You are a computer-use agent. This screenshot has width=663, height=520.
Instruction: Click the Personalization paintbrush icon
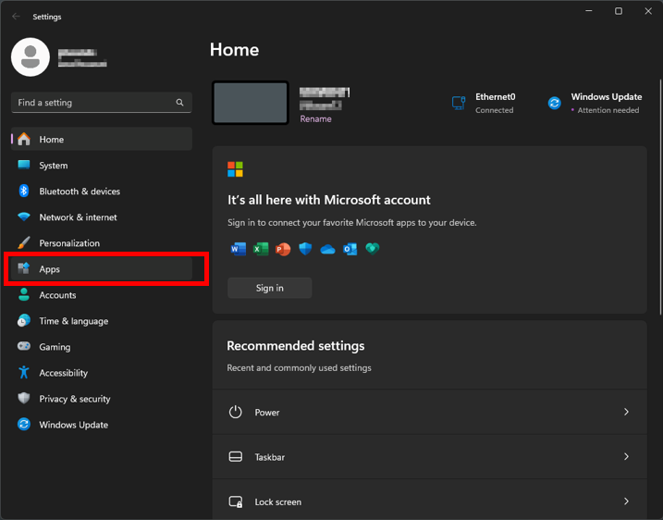pyautogui.click(x=24, y=243)
